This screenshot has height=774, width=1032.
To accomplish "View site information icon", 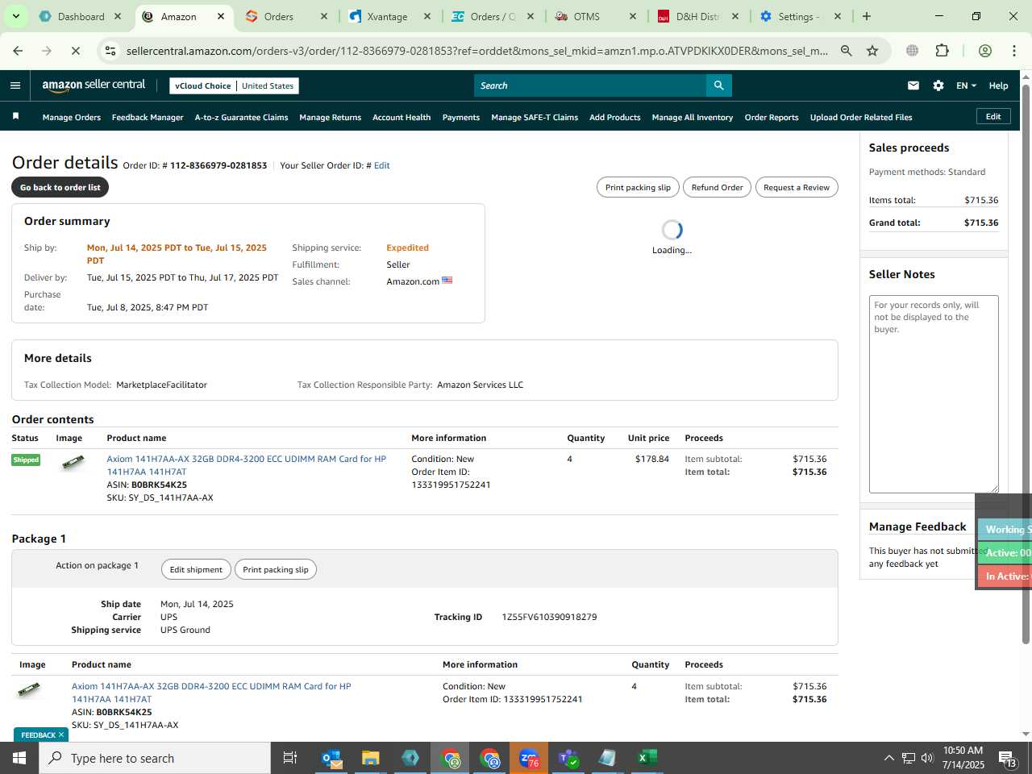I will pyautogui.click(x=111, y=51).
